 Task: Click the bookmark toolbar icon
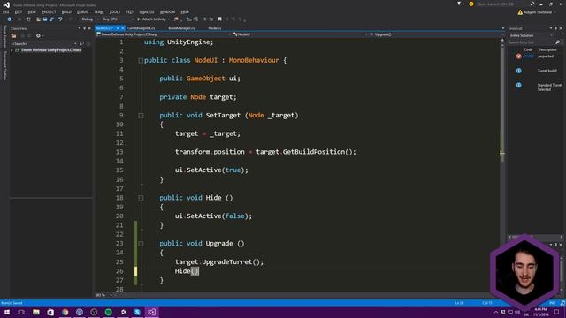click(219, 19)
